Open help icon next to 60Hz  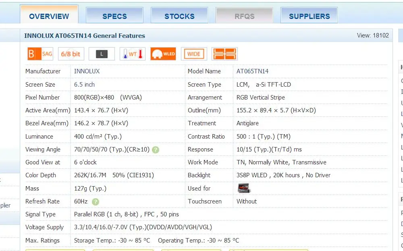pos(96,202)
